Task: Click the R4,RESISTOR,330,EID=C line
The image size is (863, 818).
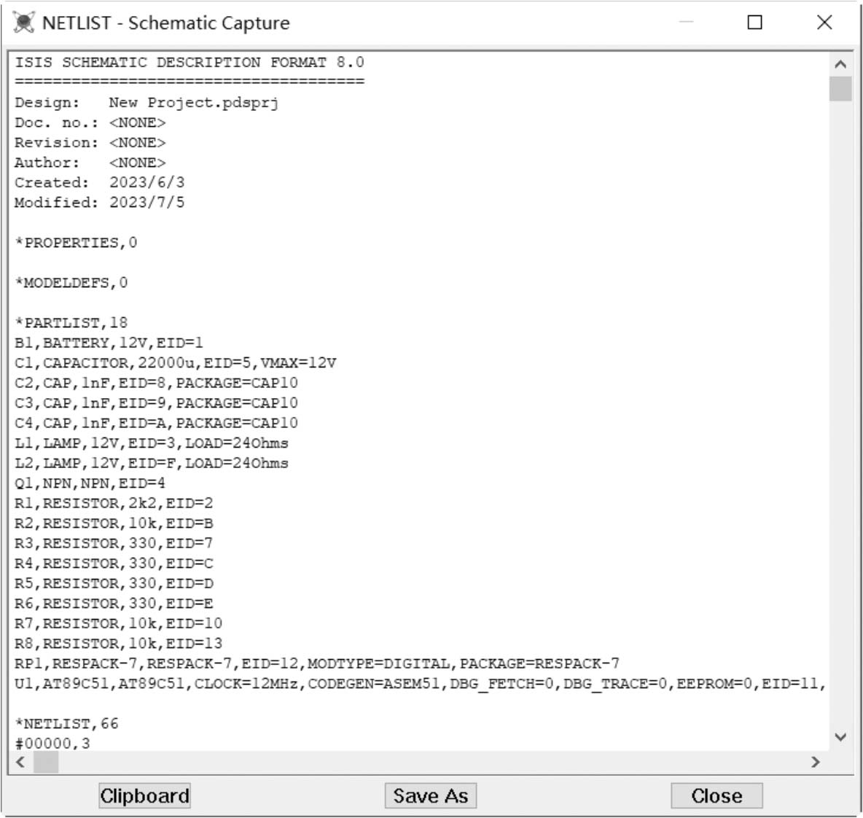Action: coord(114,563)
